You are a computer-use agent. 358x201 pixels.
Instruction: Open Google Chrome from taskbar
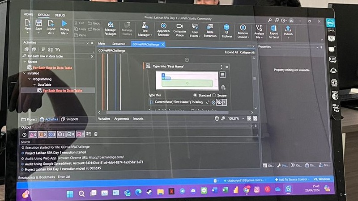pos(247,189)
